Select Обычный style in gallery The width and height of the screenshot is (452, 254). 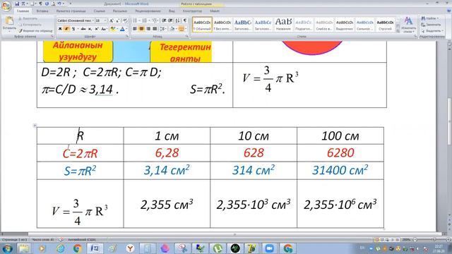pos(202,25)
